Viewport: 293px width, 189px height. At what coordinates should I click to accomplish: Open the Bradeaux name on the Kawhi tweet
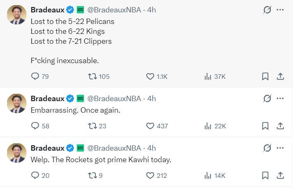point(48,148)
